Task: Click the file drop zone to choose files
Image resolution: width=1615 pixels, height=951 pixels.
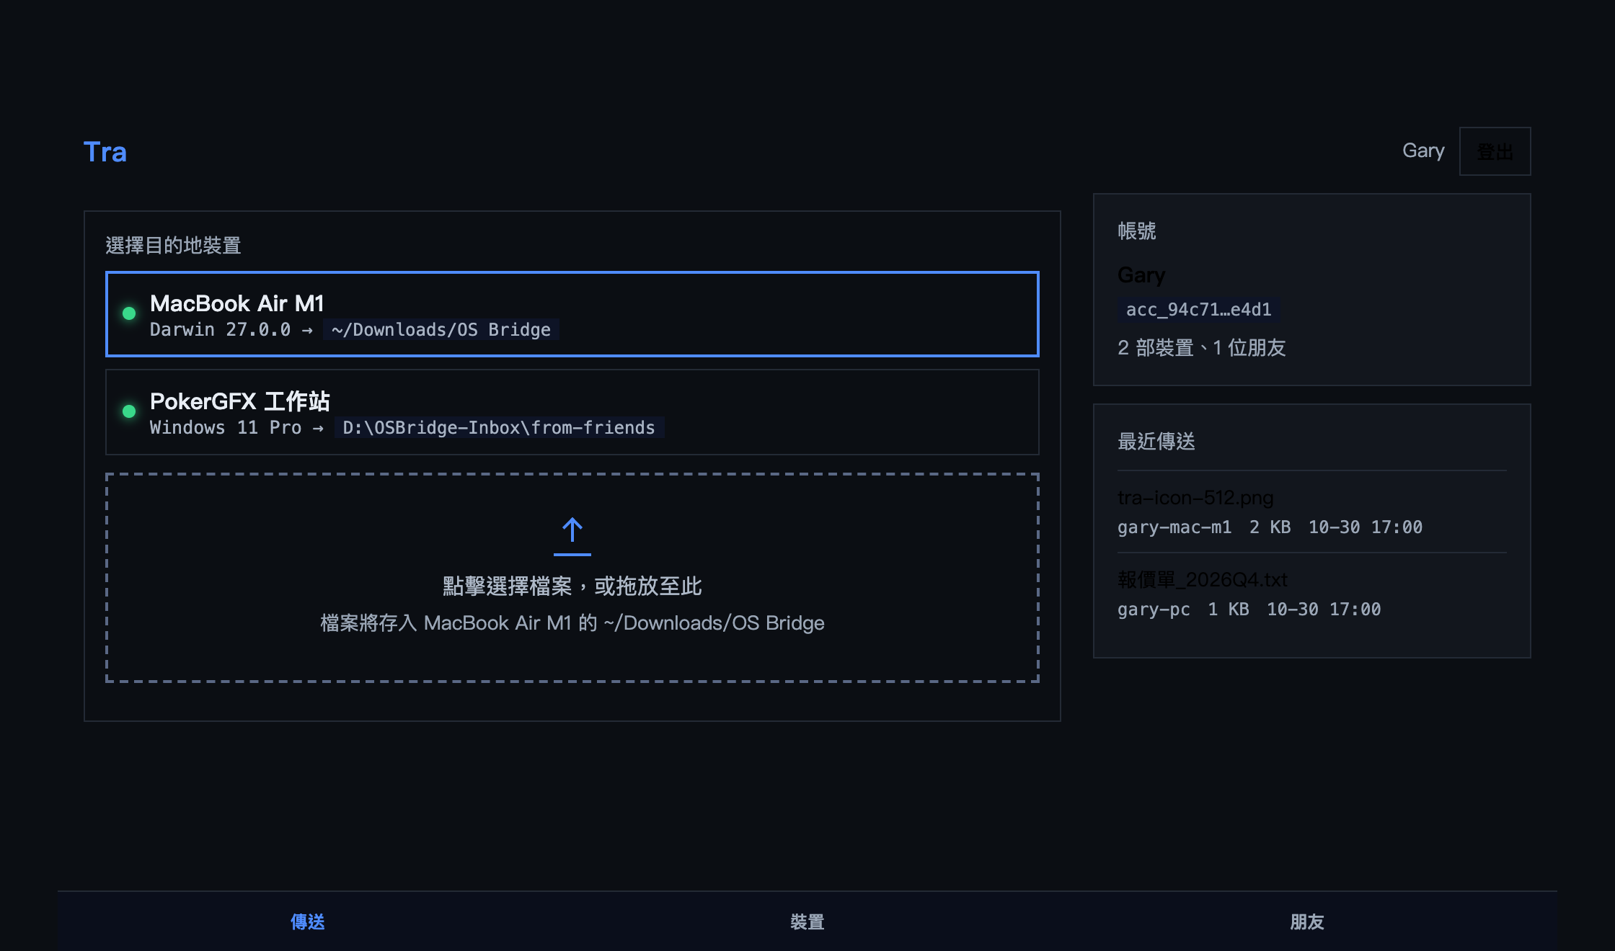Action: click(x=572, y=578)
